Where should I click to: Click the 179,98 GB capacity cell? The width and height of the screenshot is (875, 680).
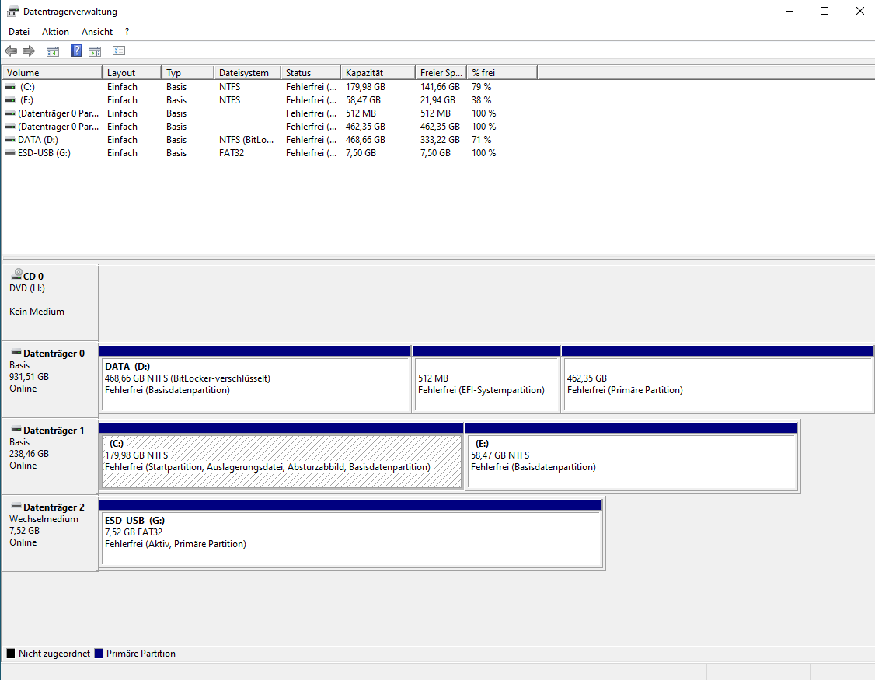[x=365, y=87]
